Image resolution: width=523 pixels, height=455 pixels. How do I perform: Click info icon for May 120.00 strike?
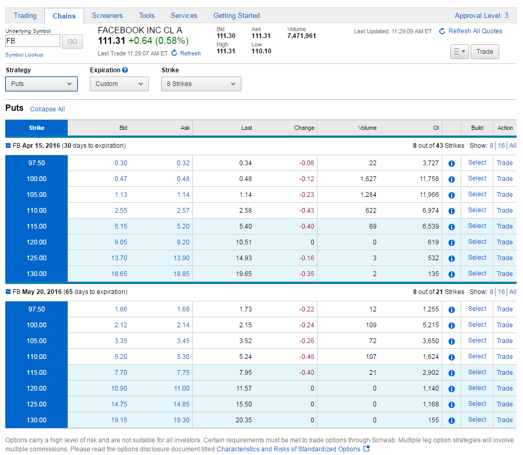click(451, 389)
